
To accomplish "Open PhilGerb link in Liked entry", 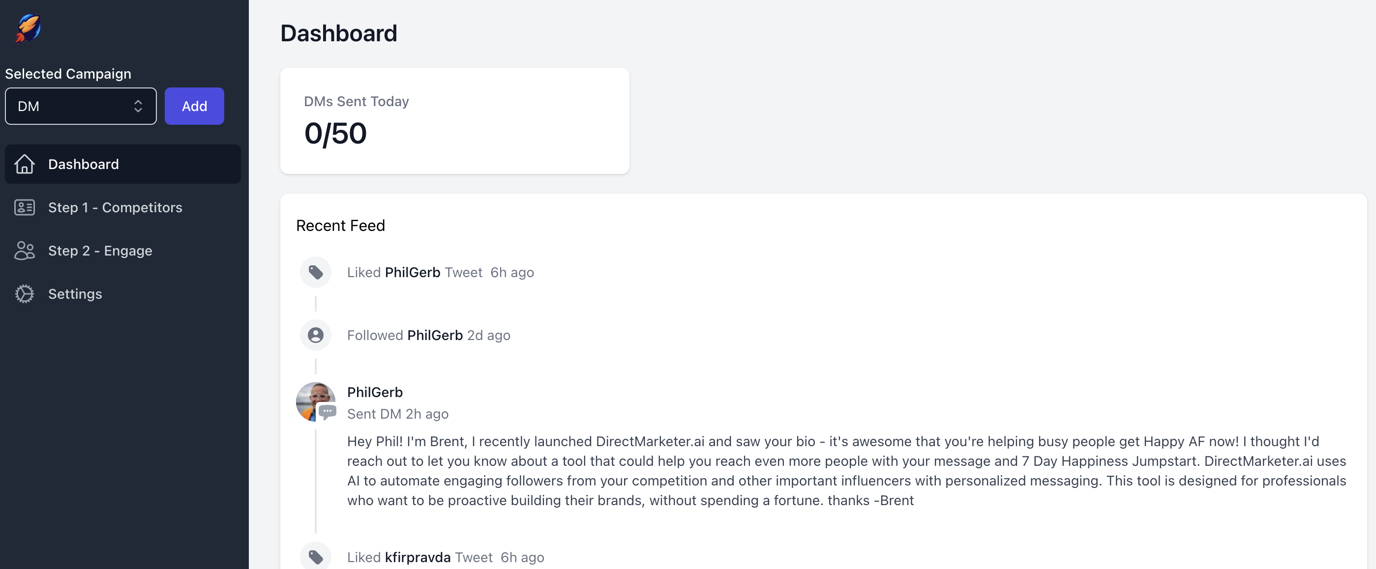I will point(413,273).
